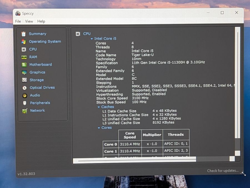Image resolution: width=250 pixels, height=188 pixels.
Task: Click Virtualization value Supported, Disabled
Action: click(149, 90)
